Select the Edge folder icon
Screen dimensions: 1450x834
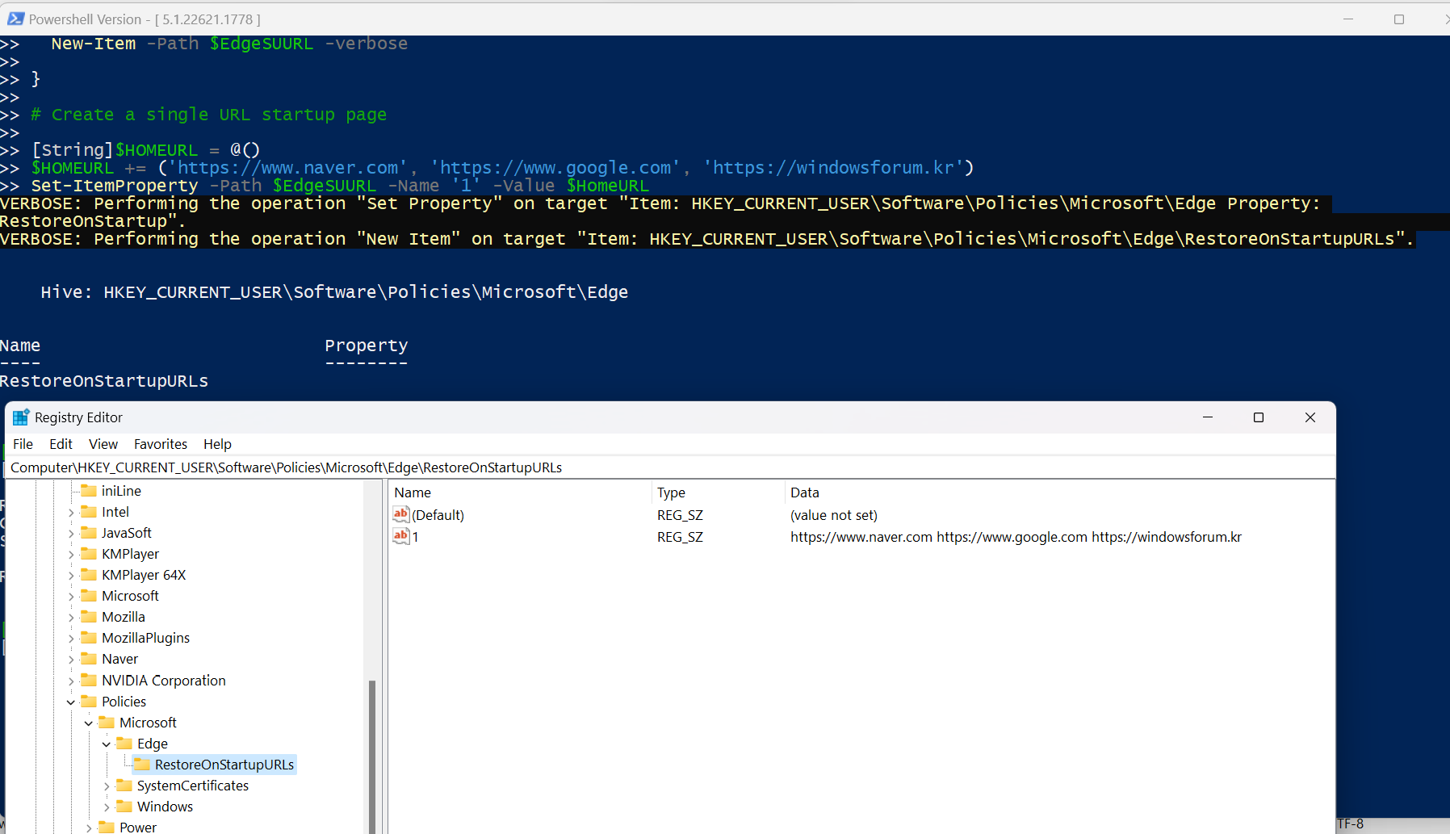(124, 744)
